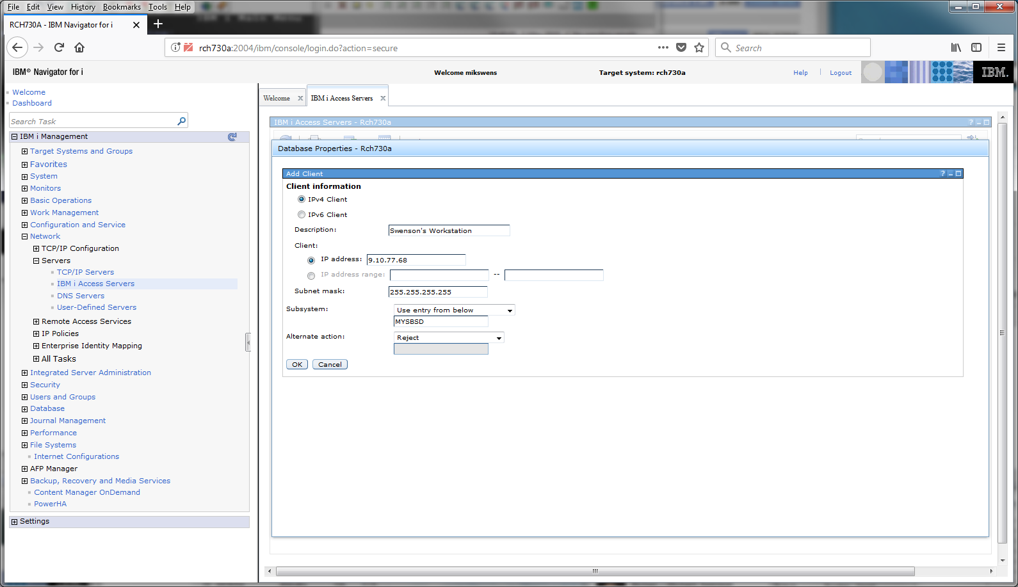Viewport: 1018px width, 587px height.
Task: Select the IPv4 Client radio button
Action: pos(302,199)
